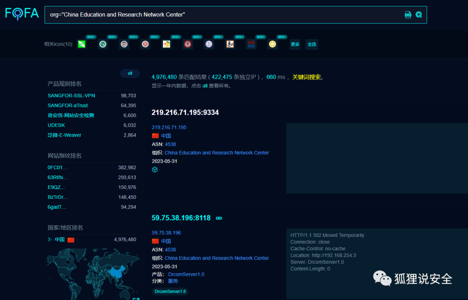
Task: Click the 382,982 count for 0FC01…
Action: coord(127,168)
